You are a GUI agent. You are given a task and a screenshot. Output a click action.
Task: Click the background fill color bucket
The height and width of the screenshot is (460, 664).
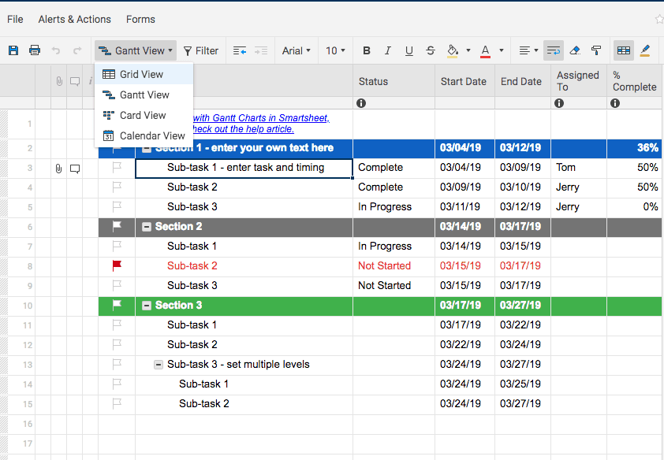tap(452, 50)
